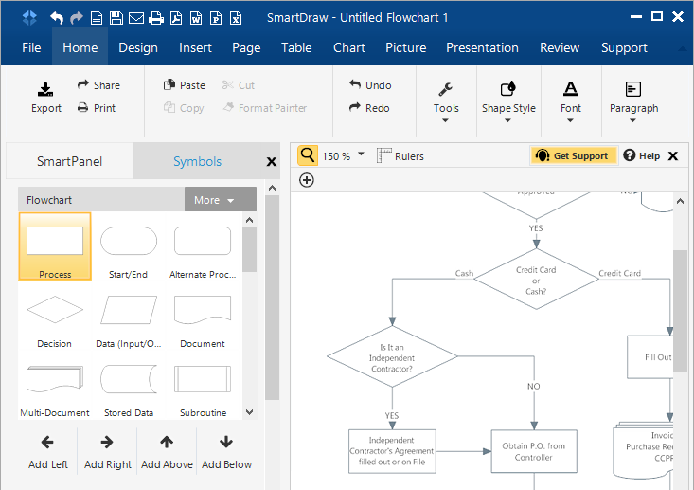Click the email envelope icon
The width and height of the screenshot is (694, 490).
click(x=136, y=18)
